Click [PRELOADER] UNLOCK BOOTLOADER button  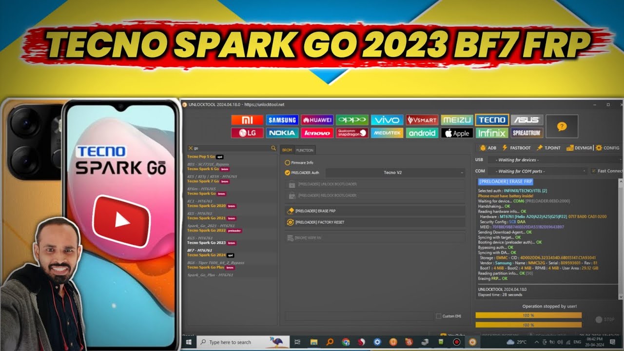[x=375, y=184]
